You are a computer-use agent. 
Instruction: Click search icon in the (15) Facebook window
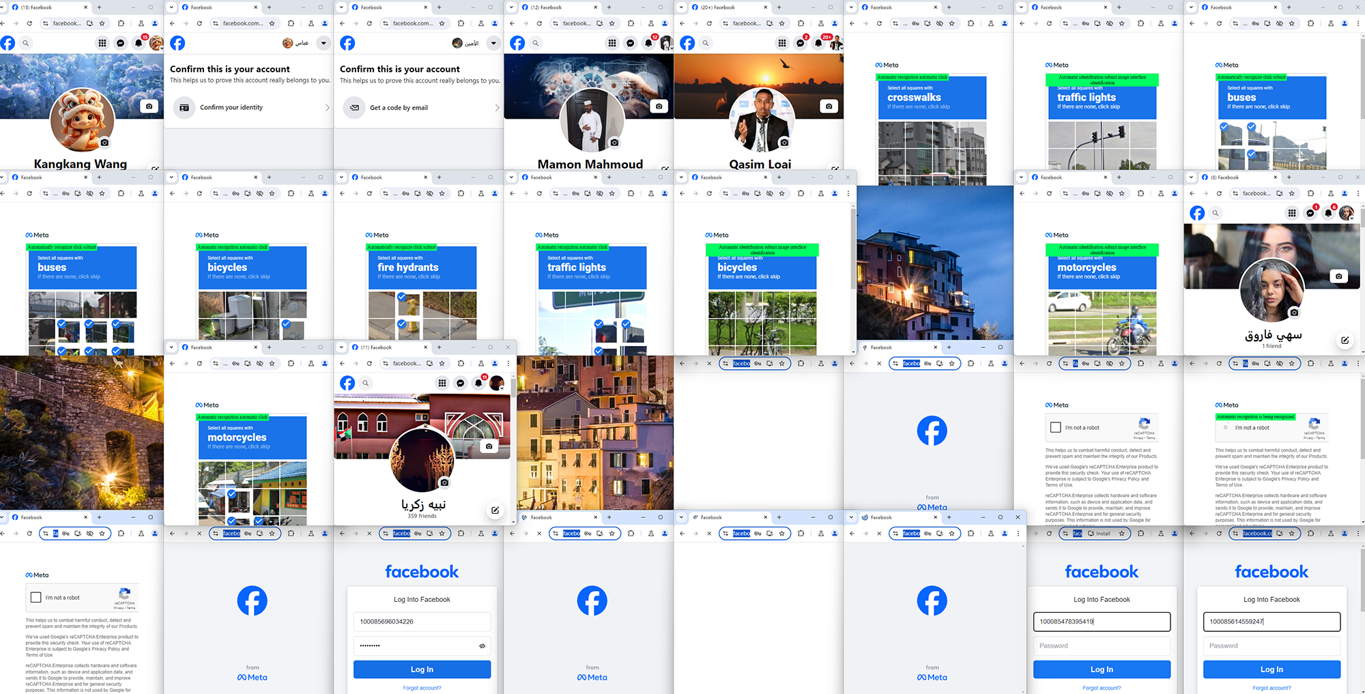coord(26,43)
